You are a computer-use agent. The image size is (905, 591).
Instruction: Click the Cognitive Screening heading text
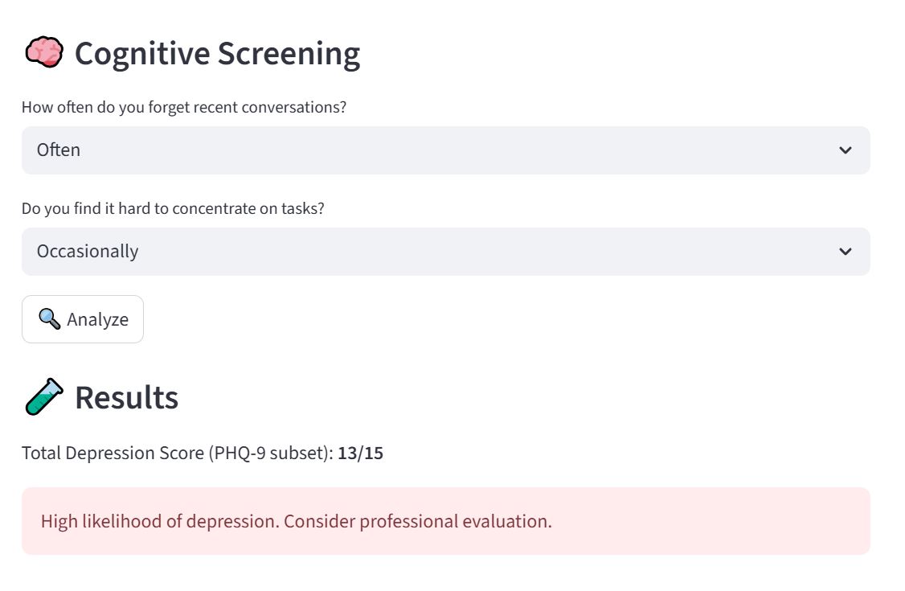click(217, 54)
